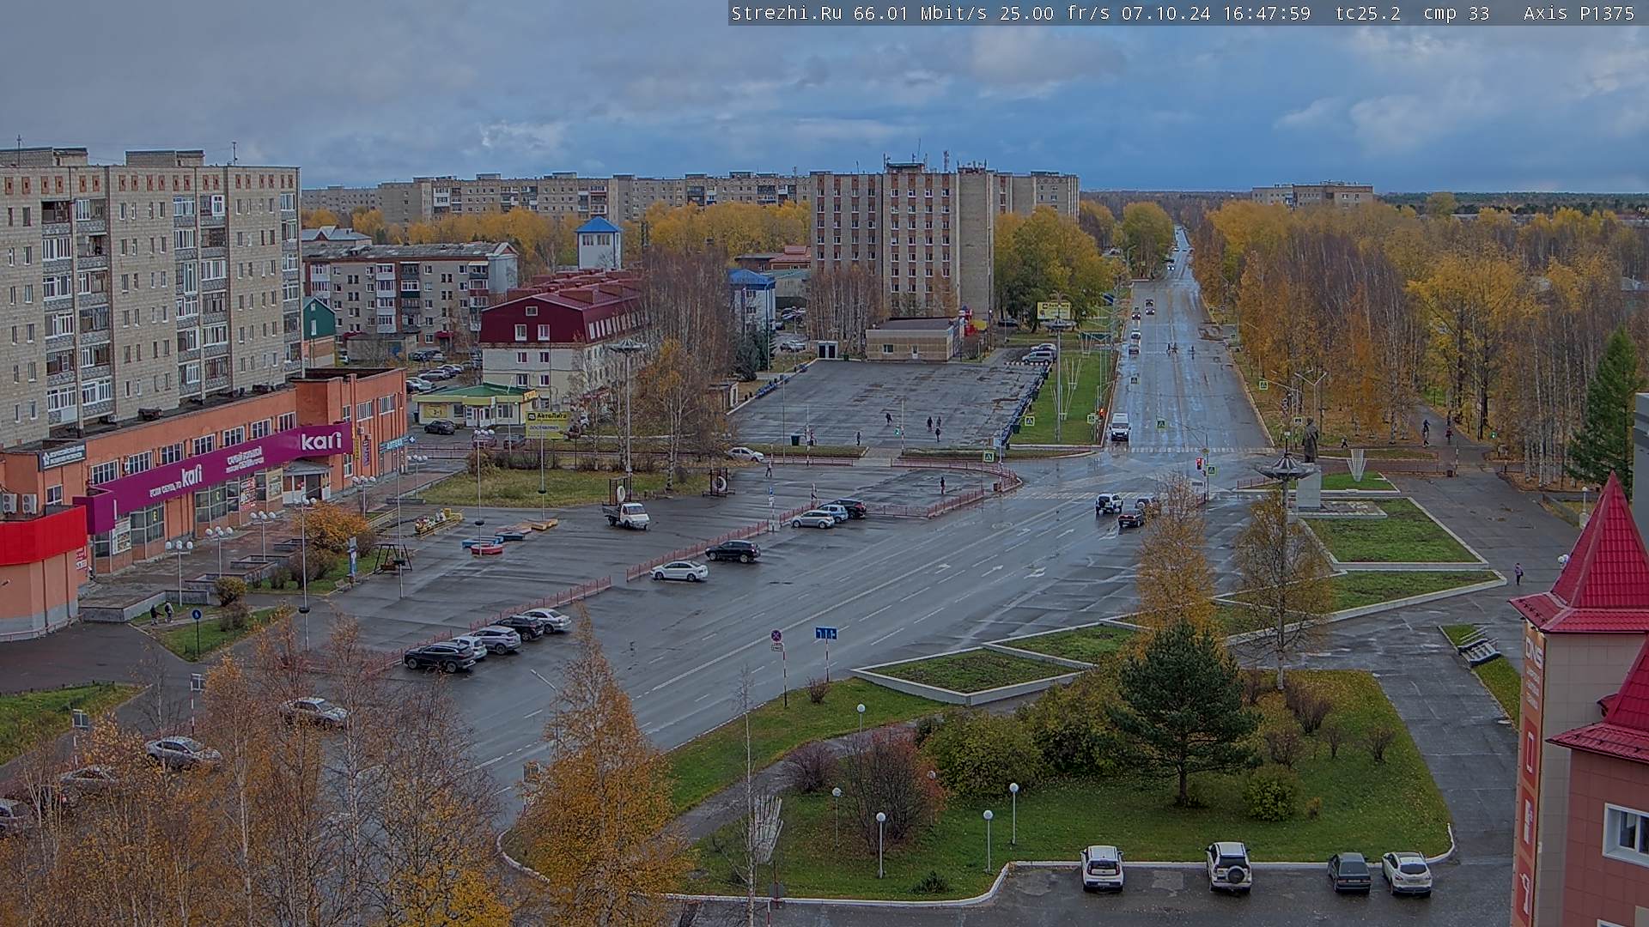This screenshot has width=1649, height=927.
Task: Click the Strezhi.Ru overlay text
Action: tap(786, 13)
